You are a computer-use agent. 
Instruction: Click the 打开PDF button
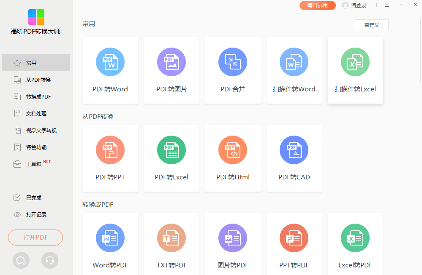(x=35, y=238)
